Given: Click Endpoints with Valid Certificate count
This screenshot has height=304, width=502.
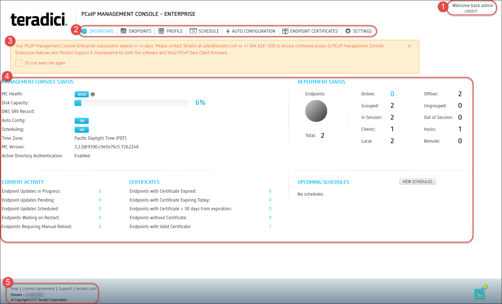Looking at the screenshot, I should 270,226.
